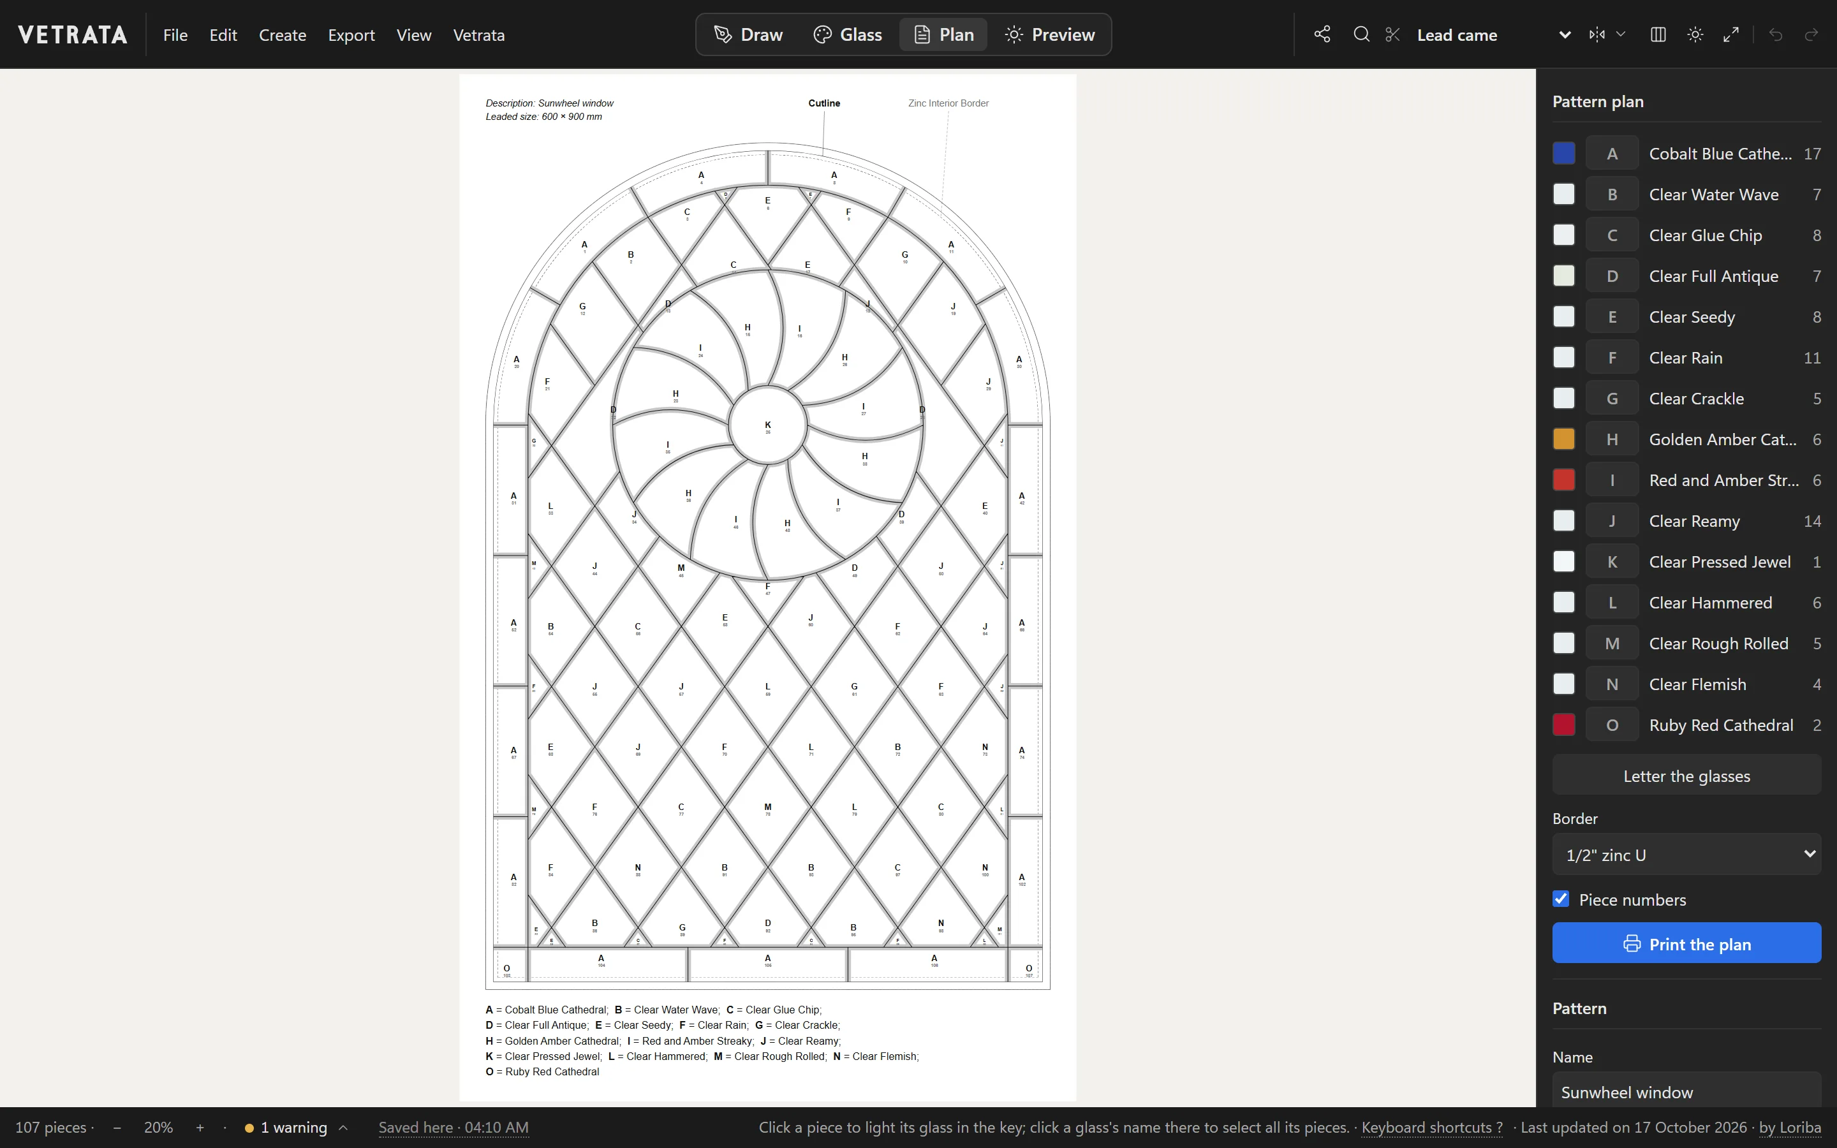Open the File menu
1837x1148 pixels.
pos(175,35)
